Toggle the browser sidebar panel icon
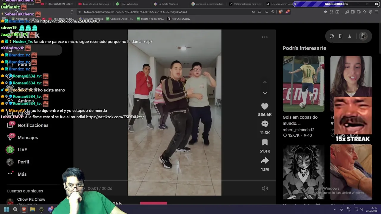Screen dimensions: 381x214 pos(353,12)
